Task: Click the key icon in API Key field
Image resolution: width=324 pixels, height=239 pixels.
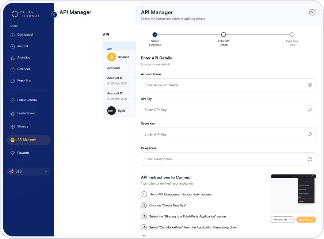Action: click(310, 110)
